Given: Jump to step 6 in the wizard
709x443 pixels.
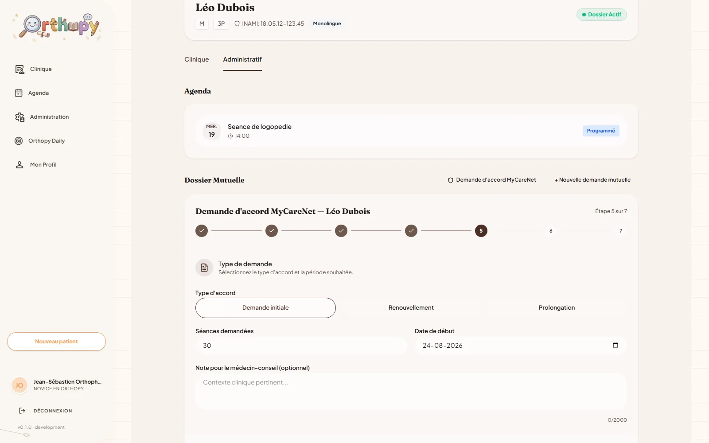Looking at the screenshot, I should [551, 231].
